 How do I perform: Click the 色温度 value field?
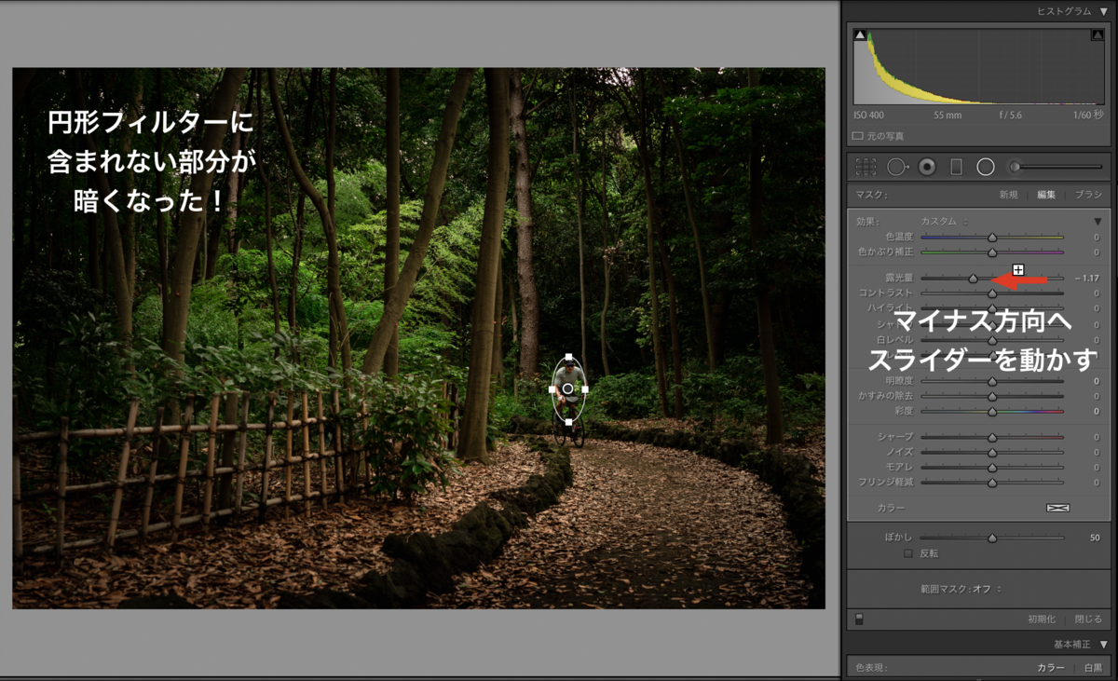pyautogui.click(x=1097, y=238)
